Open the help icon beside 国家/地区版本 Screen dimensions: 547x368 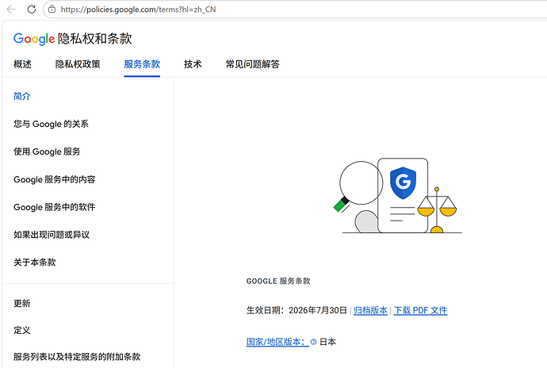point(313,342)
